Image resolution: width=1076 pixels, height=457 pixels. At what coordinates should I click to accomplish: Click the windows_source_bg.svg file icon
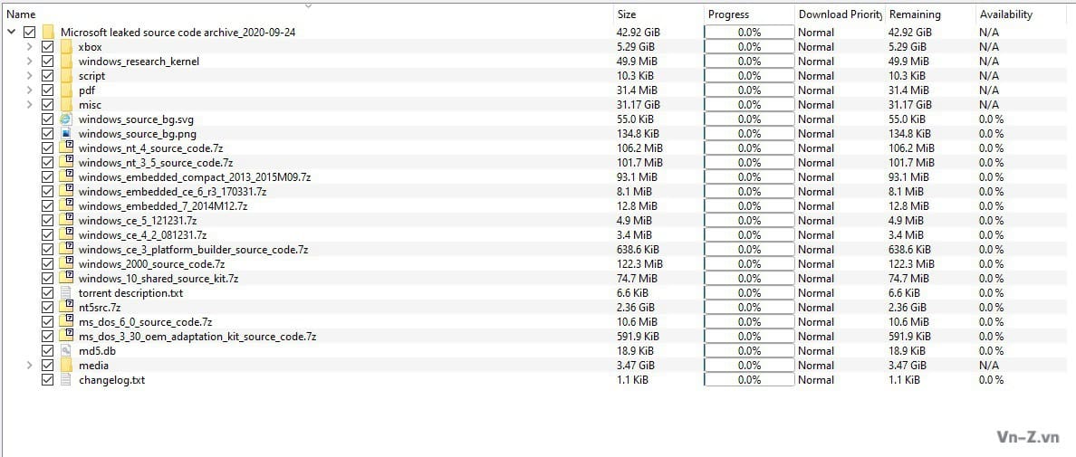(x=66, y=119)
